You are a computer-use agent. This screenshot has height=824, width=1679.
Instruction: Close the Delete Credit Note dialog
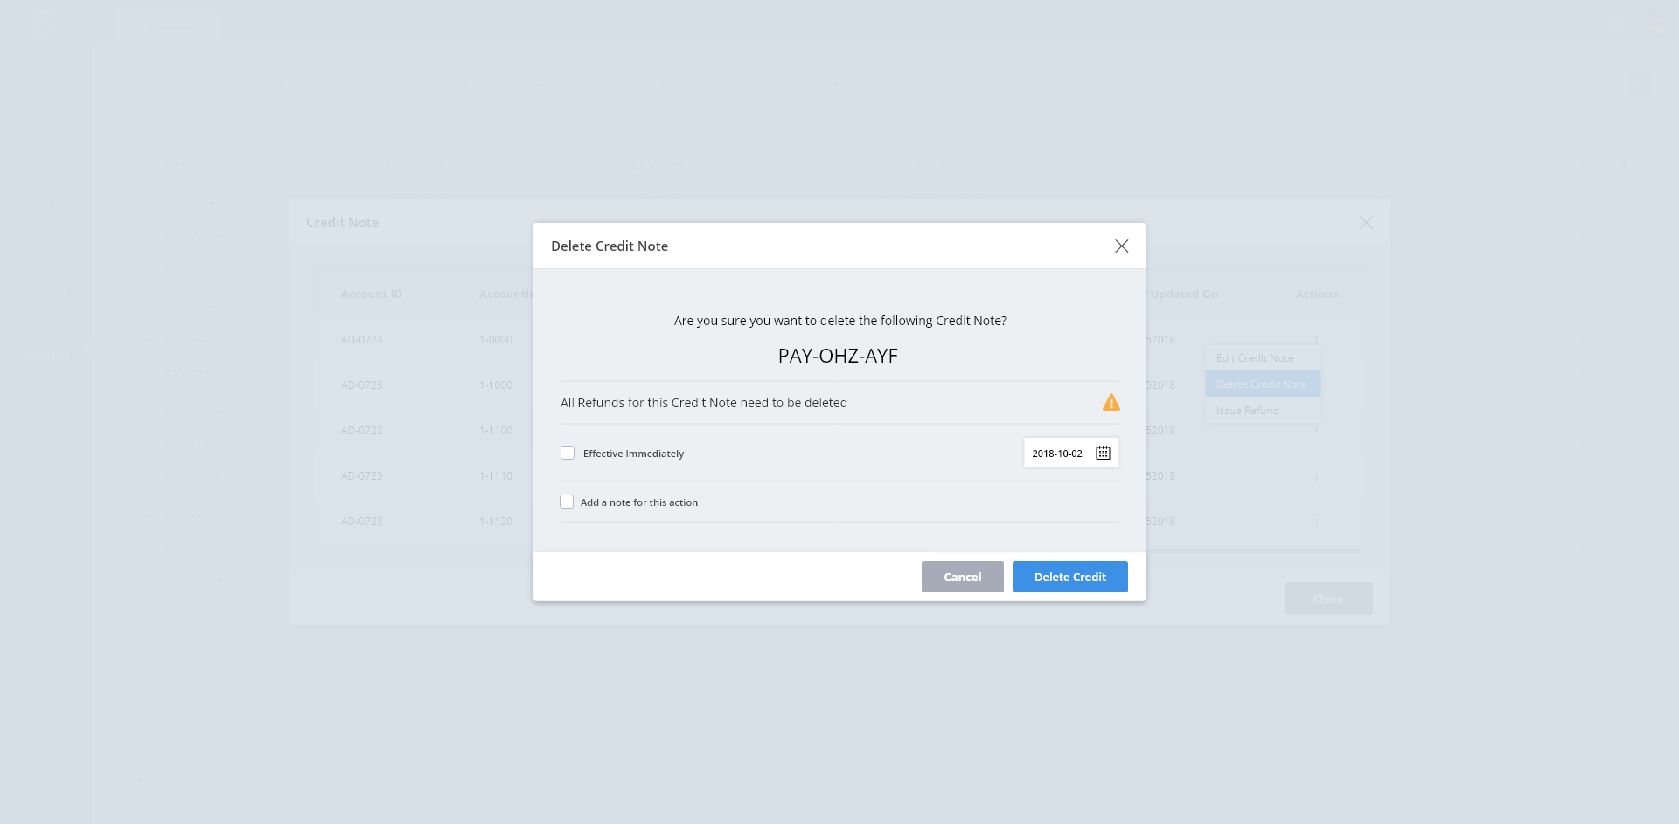[1121, 246]
